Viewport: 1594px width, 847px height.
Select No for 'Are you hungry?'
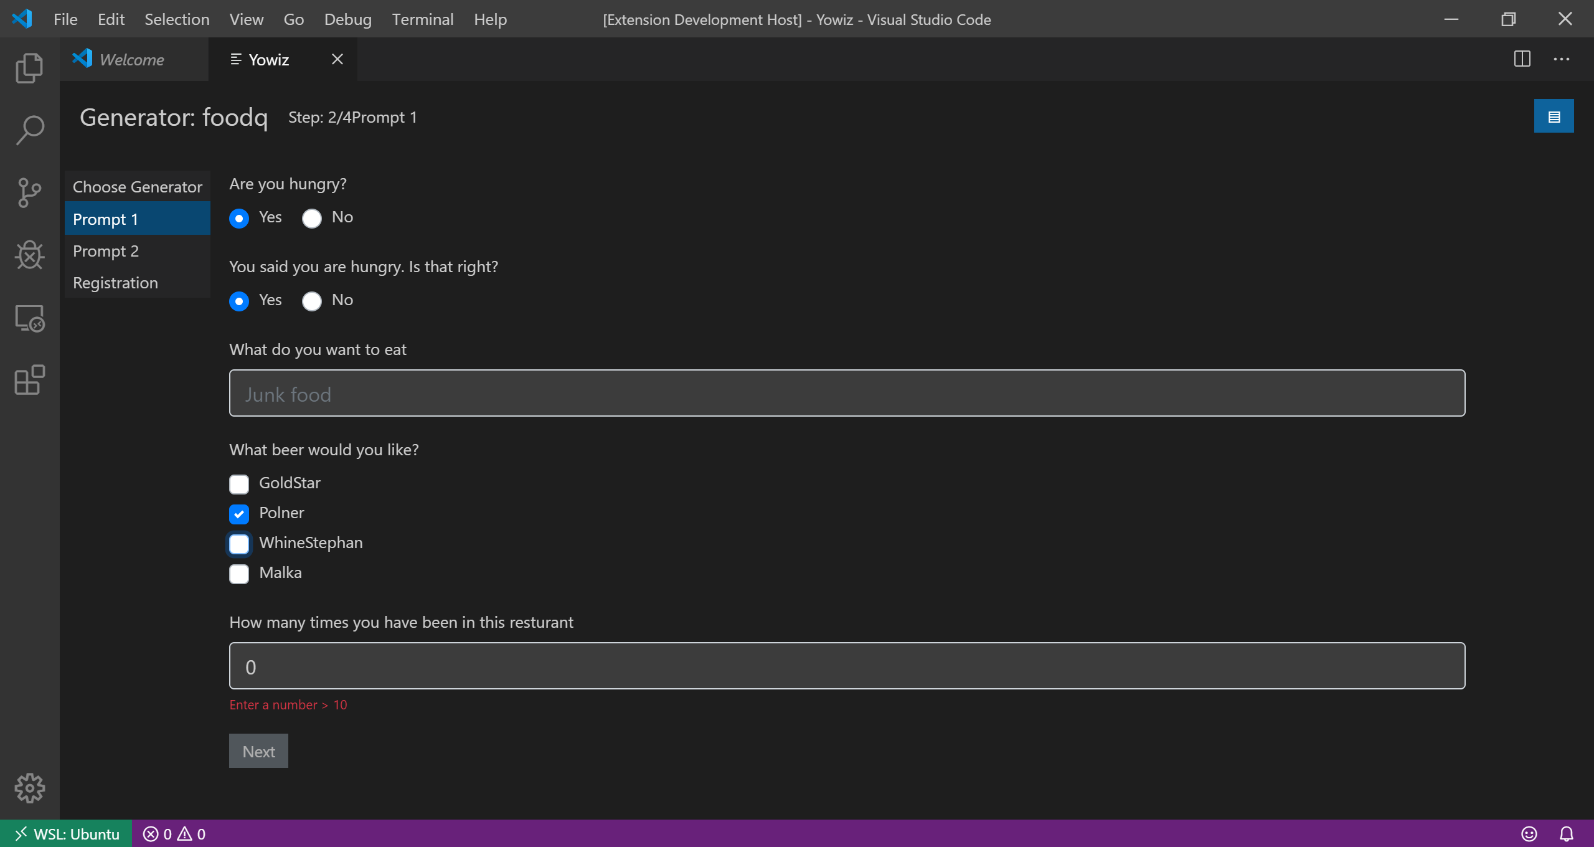312,218
